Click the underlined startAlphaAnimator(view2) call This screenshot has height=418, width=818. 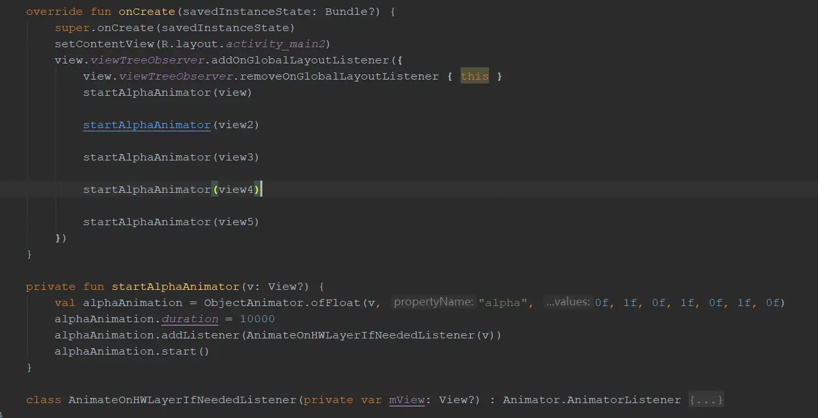click(171, 125)
